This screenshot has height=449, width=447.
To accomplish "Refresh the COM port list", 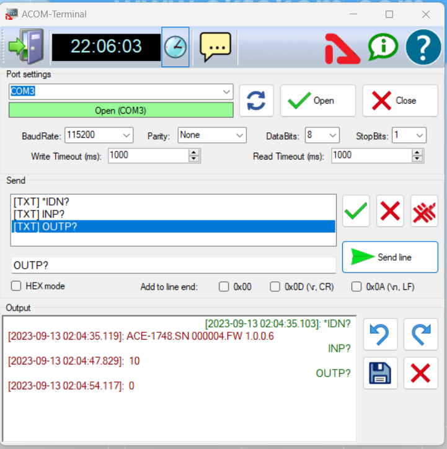I will click(x=257, y=101).
